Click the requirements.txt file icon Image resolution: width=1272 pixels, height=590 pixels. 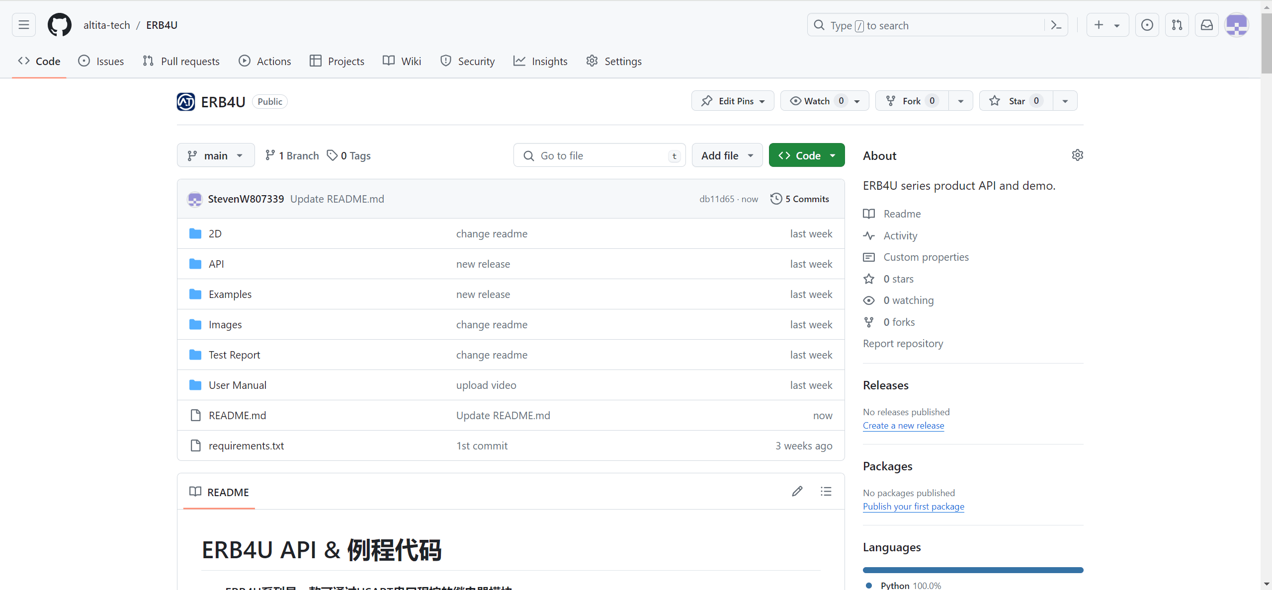pyautogui.click(x=195, y=445)
